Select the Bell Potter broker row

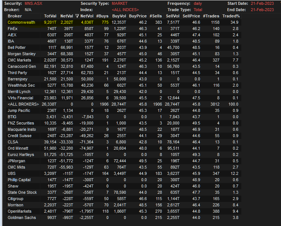click(124, 47)
